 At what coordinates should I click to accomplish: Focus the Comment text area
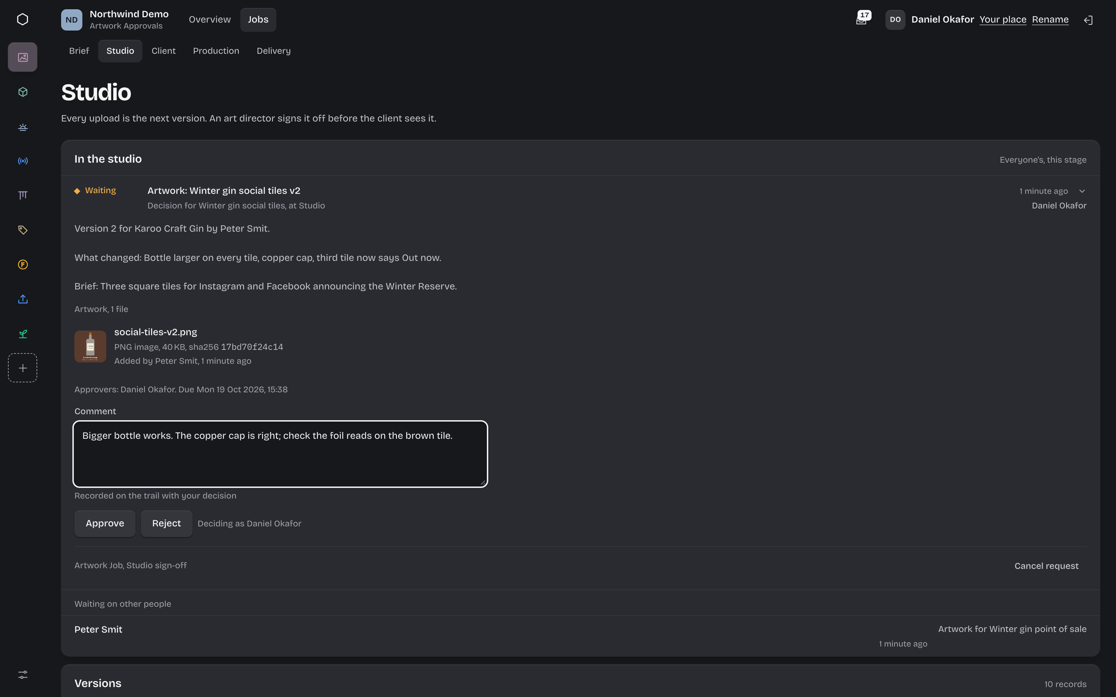pos(280,454)
